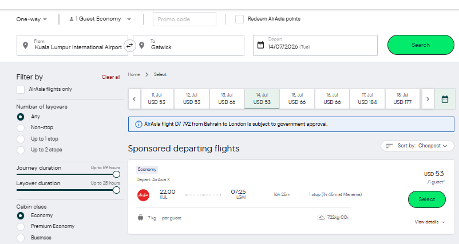Show next dates with right arrow
This screenshot has width=459, height=244.
pyautogui.click(x=428, y=99)
